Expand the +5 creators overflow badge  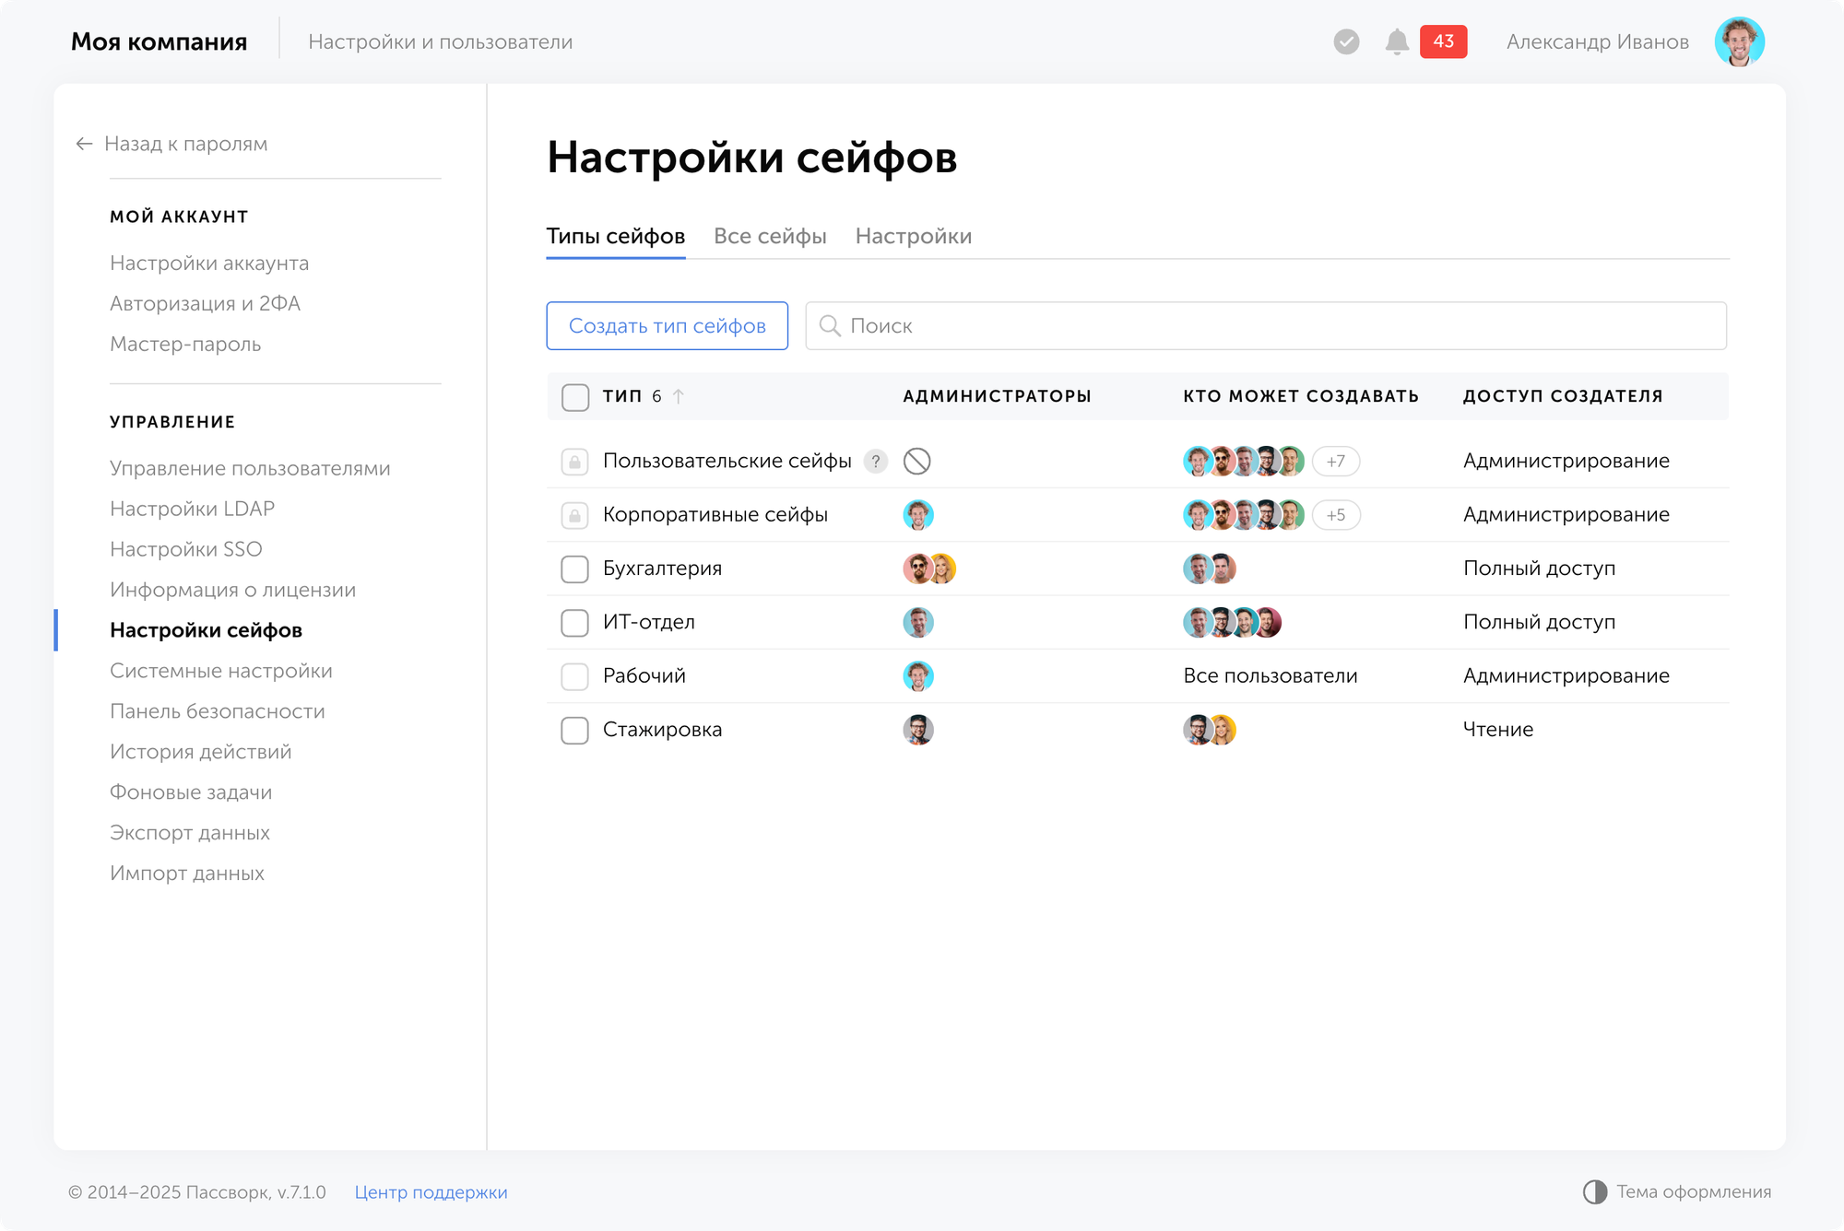tap(1335, 515)
